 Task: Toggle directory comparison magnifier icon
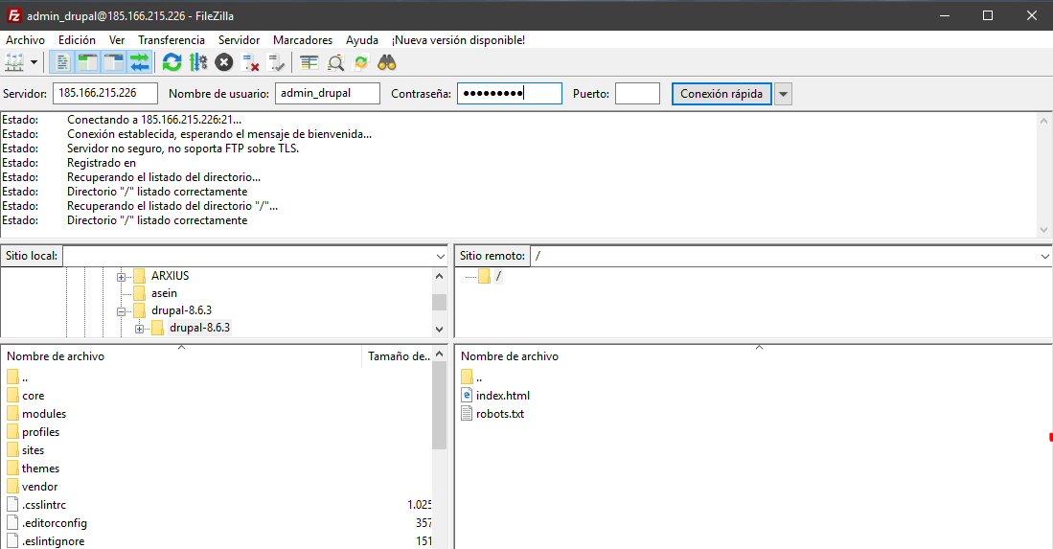point(335,63)
